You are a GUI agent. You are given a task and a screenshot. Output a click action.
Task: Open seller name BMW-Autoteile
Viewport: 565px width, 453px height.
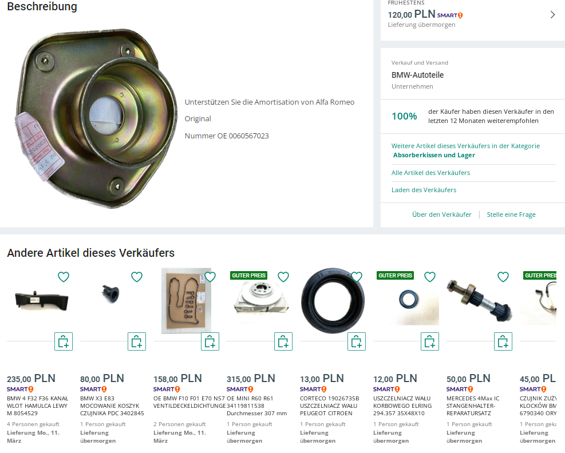click(x=417, y=75)
